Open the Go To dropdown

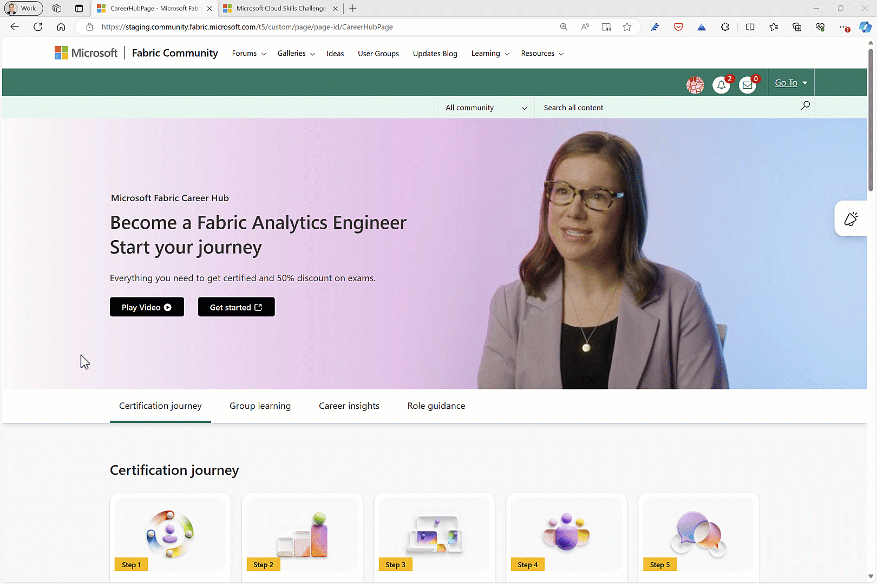pyautogui.click(x=791, y=83)
